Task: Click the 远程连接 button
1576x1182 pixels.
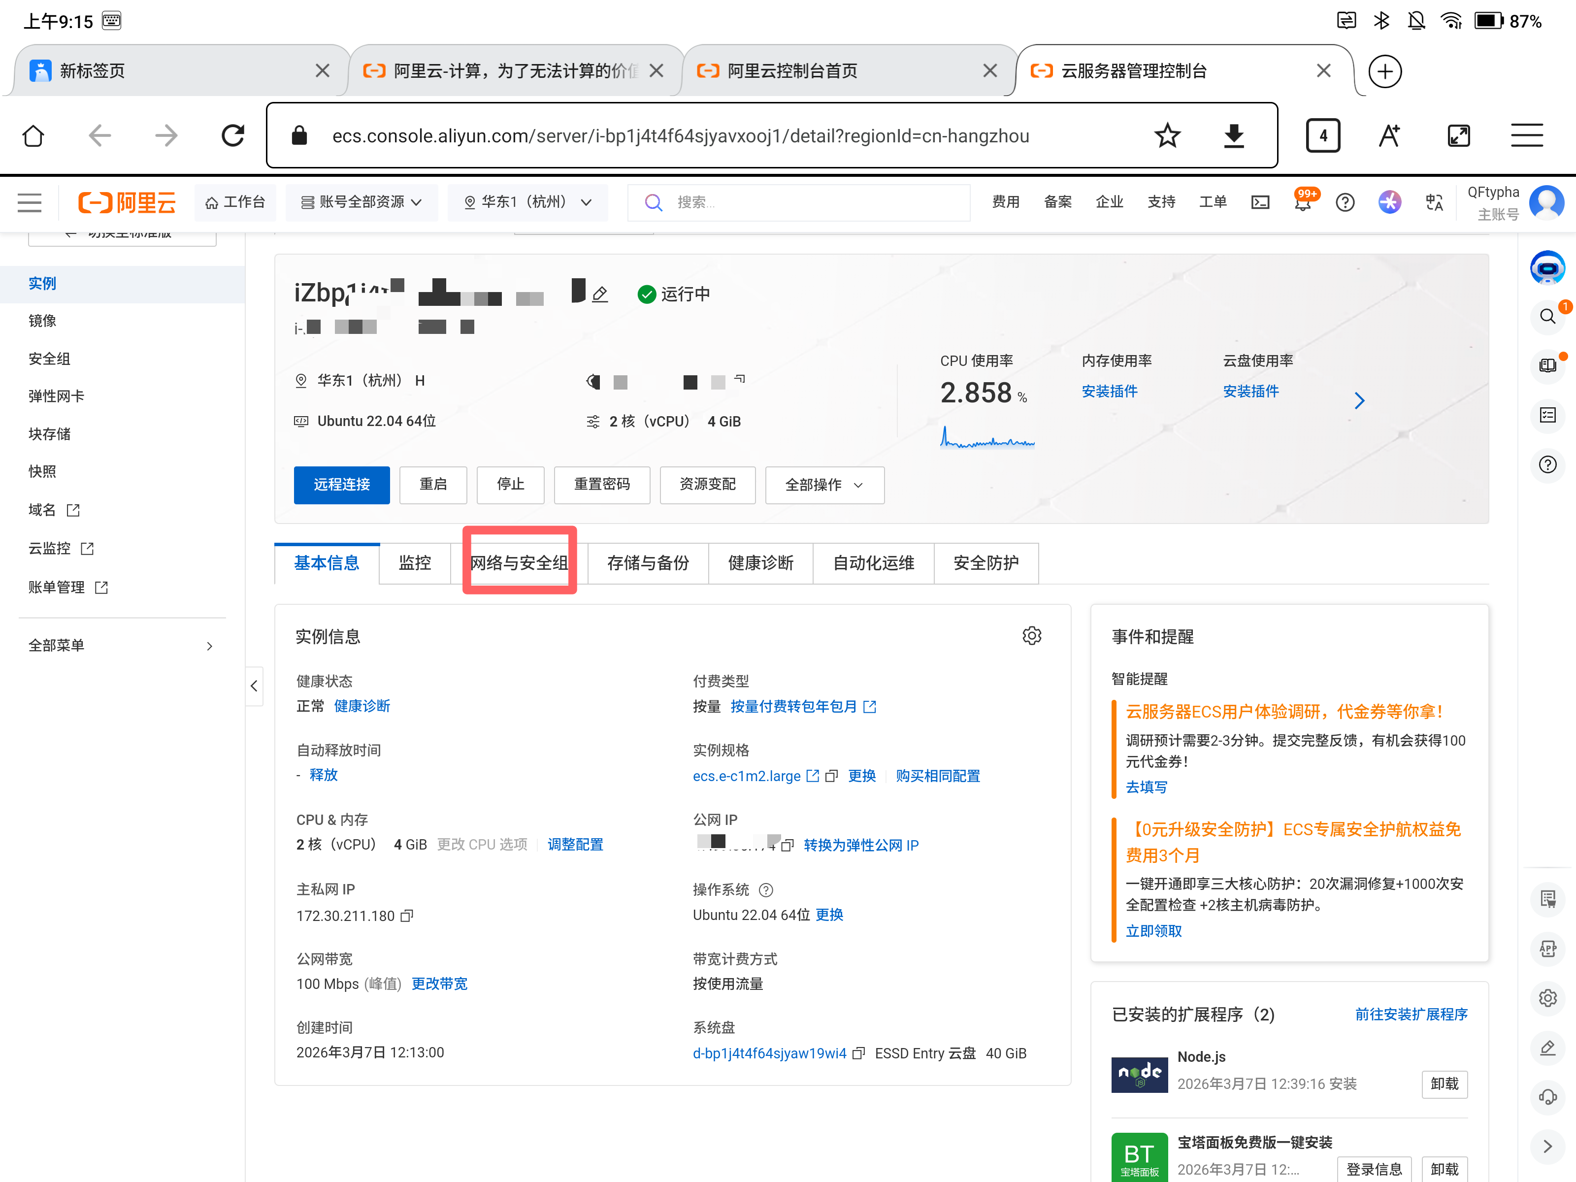Action: [341, 485]
